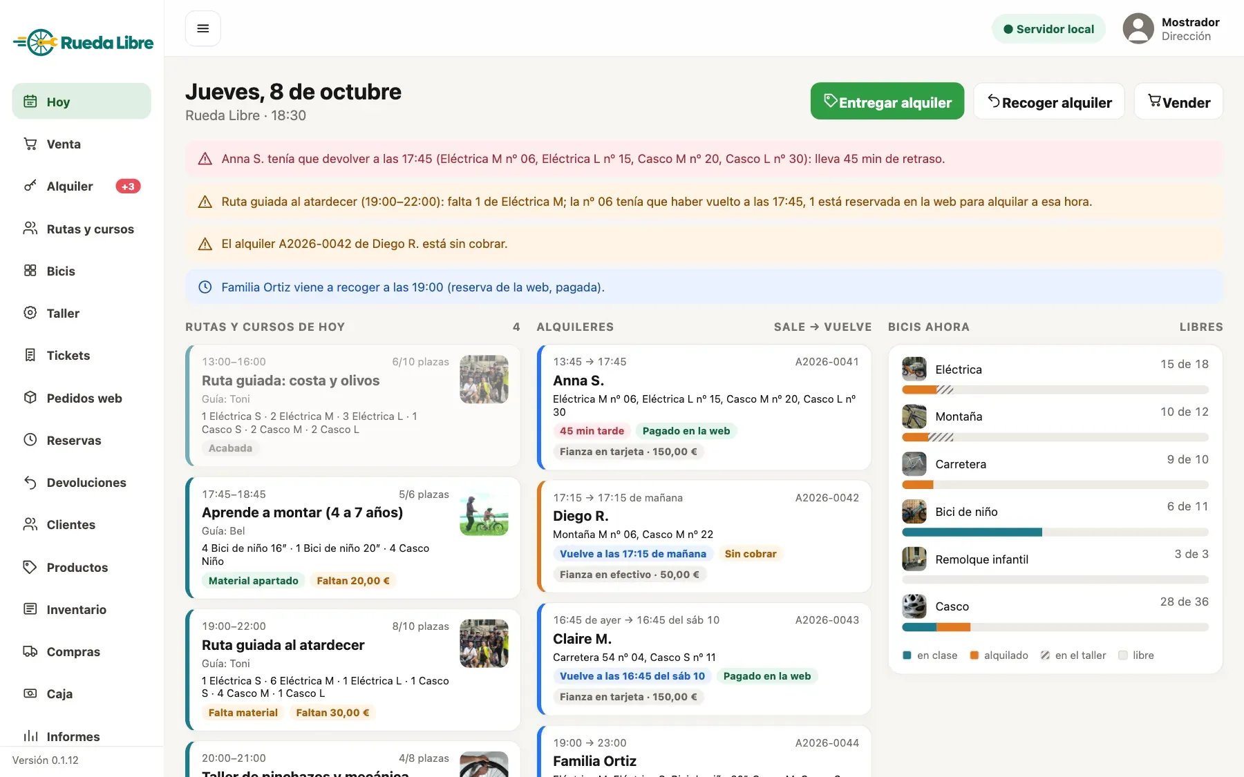Click the Informes bar chart icon
1244x777 pixels.
pyautogui.click(x=30, y=736)
